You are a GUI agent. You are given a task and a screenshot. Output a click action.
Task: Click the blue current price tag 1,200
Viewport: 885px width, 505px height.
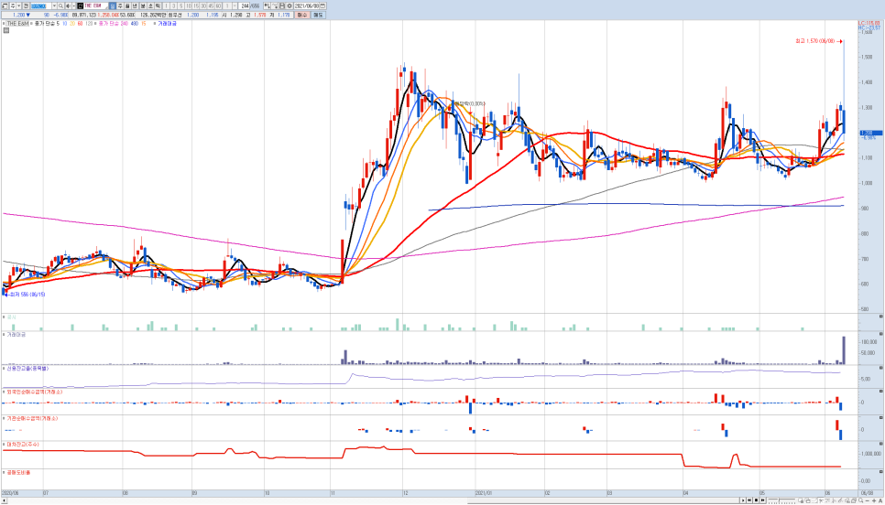click(x=870, y=133)
